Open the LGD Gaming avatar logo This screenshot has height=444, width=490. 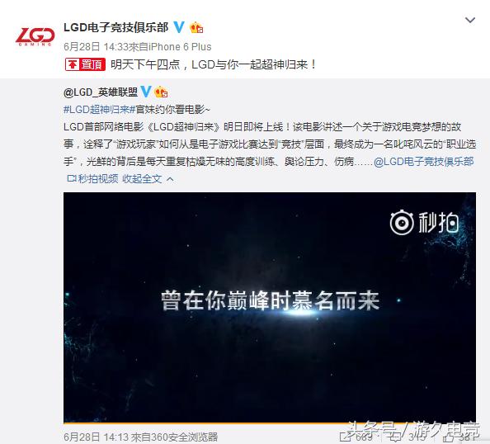(x=35, y=36)
